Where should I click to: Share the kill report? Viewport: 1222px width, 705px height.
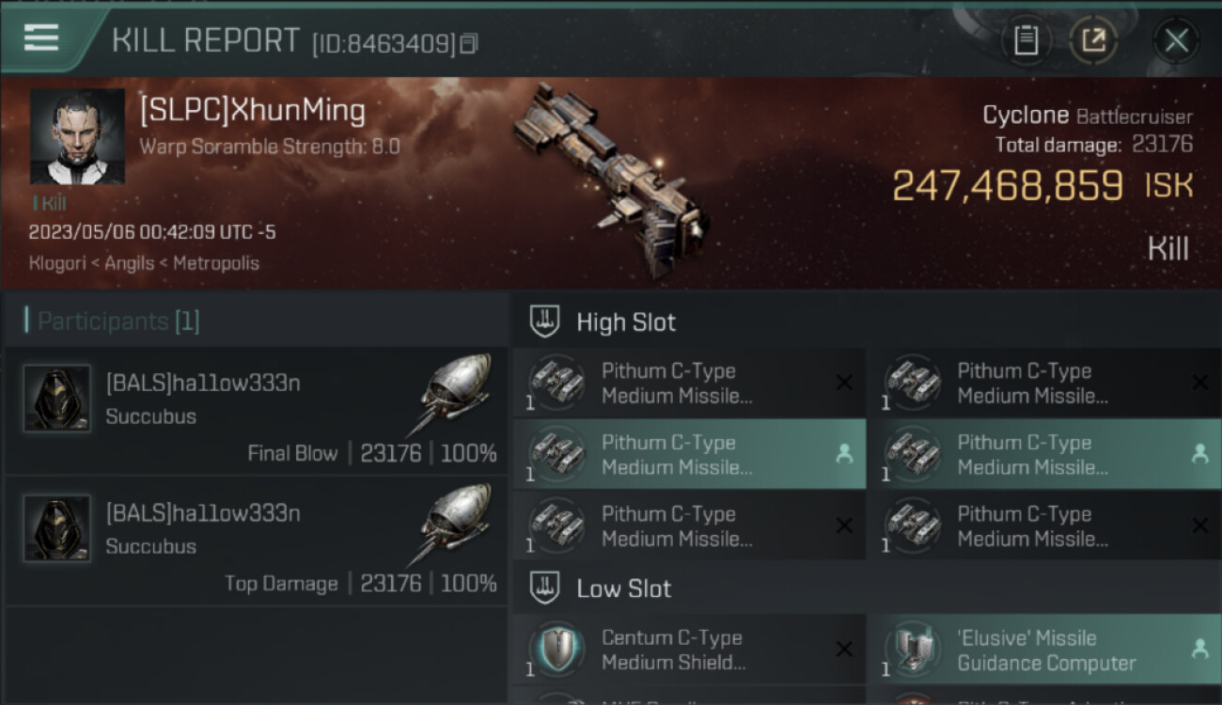[1093, 40]
